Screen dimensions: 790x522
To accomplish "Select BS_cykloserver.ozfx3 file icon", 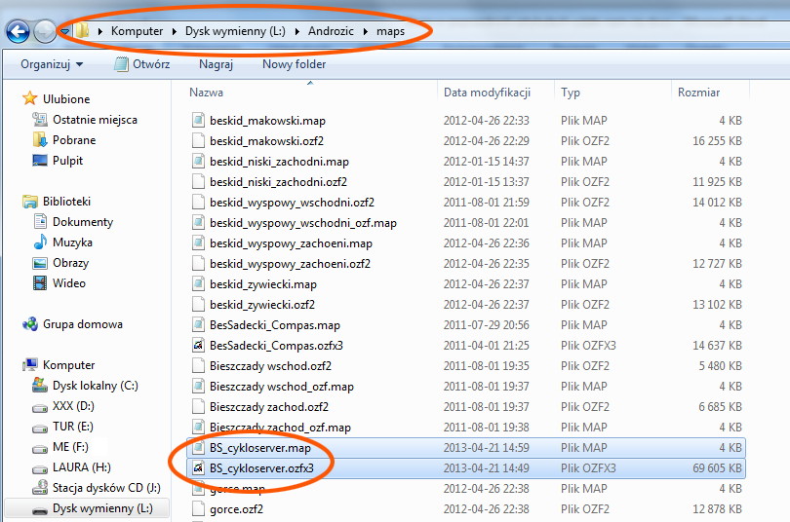I will click(199, 468).
